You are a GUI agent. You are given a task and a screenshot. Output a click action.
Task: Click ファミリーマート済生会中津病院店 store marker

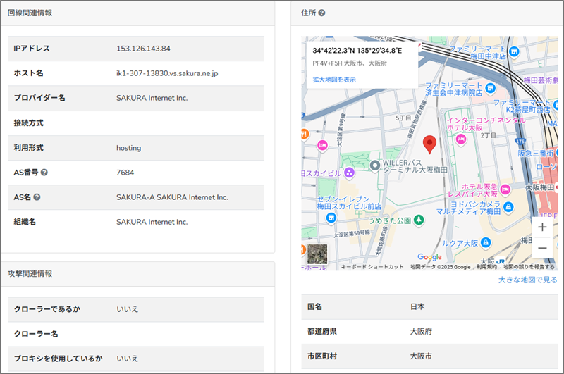click(x=490, y=87)
